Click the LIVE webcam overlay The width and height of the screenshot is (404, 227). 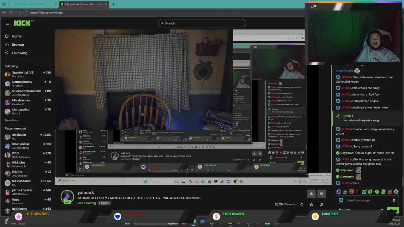(x=354, y=32)
